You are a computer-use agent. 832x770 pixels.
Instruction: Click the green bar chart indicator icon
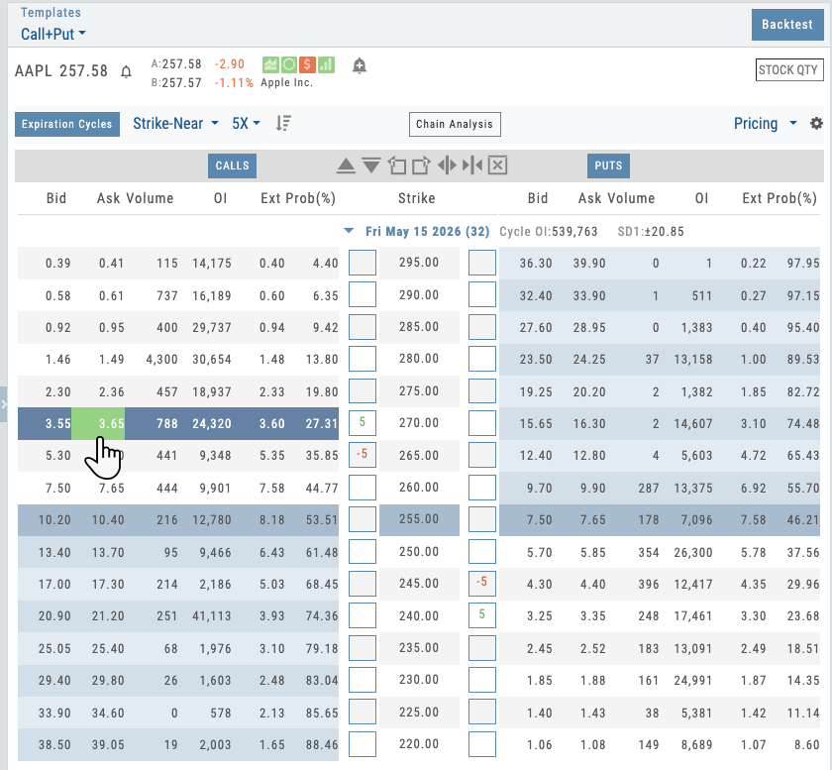pos(326,65)
